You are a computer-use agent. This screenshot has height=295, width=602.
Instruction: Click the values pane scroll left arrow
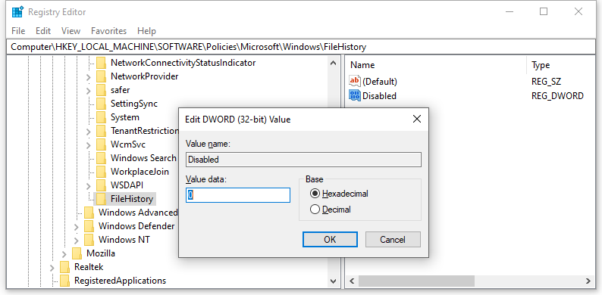tap(351, 281)
